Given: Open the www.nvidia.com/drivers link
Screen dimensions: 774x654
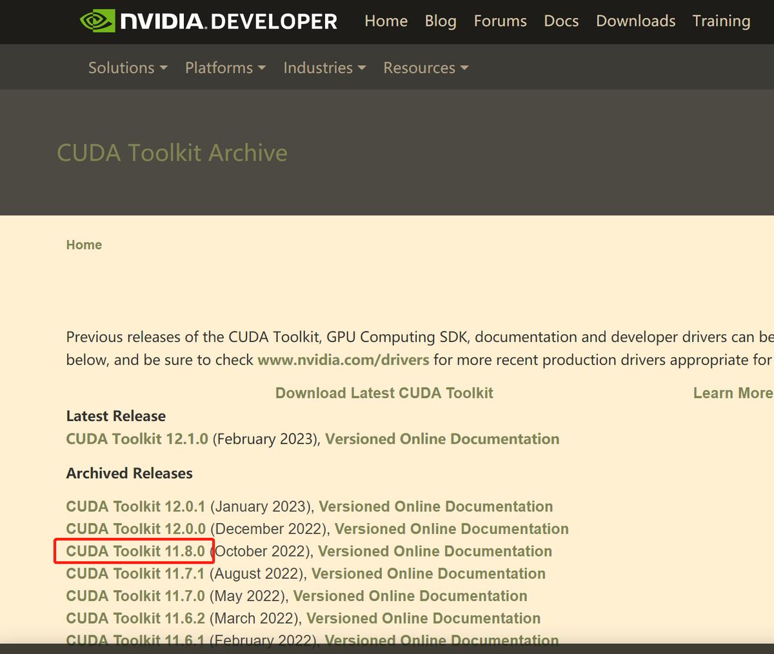Looking at the screenshot, I should pos(343,360).
